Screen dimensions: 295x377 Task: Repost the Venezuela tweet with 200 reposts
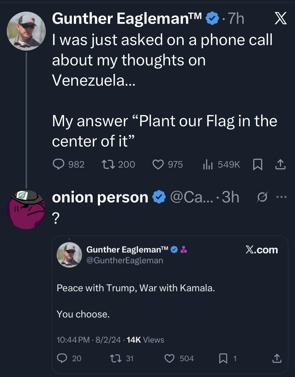pyautogui.click(x=108, y=165)
